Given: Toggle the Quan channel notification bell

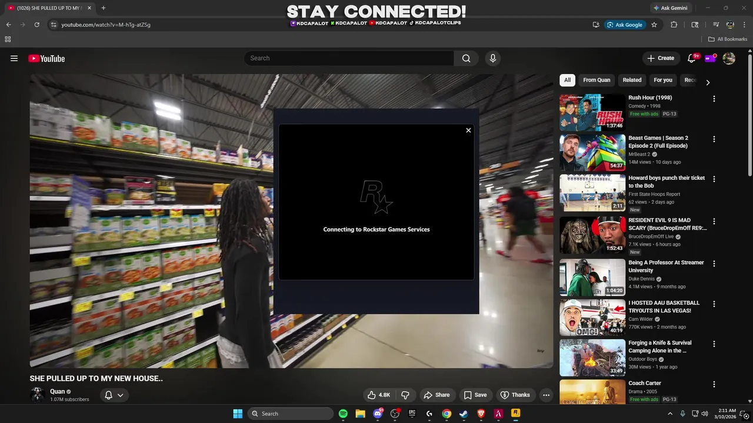Looking at the screenshot, I should pos(108,395).
